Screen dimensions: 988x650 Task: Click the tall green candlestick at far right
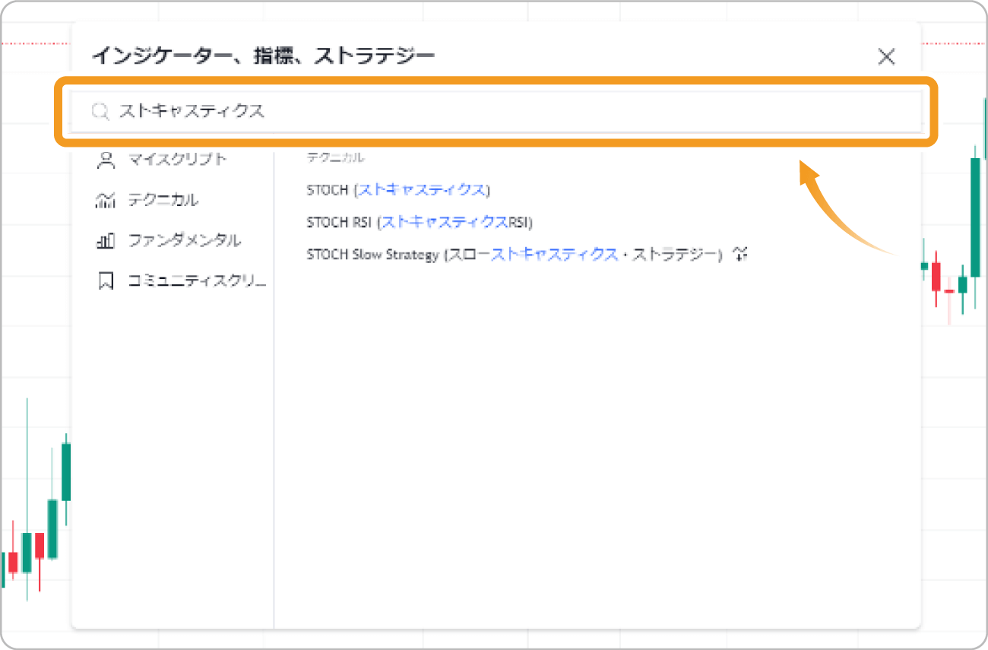(x=975, y=217)
